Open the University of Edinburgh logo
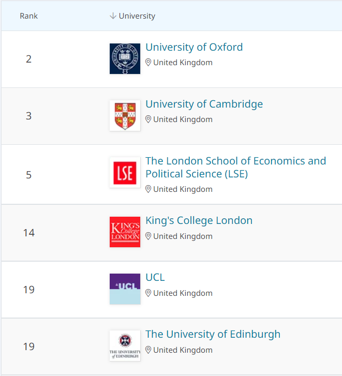 coord(125,346)
